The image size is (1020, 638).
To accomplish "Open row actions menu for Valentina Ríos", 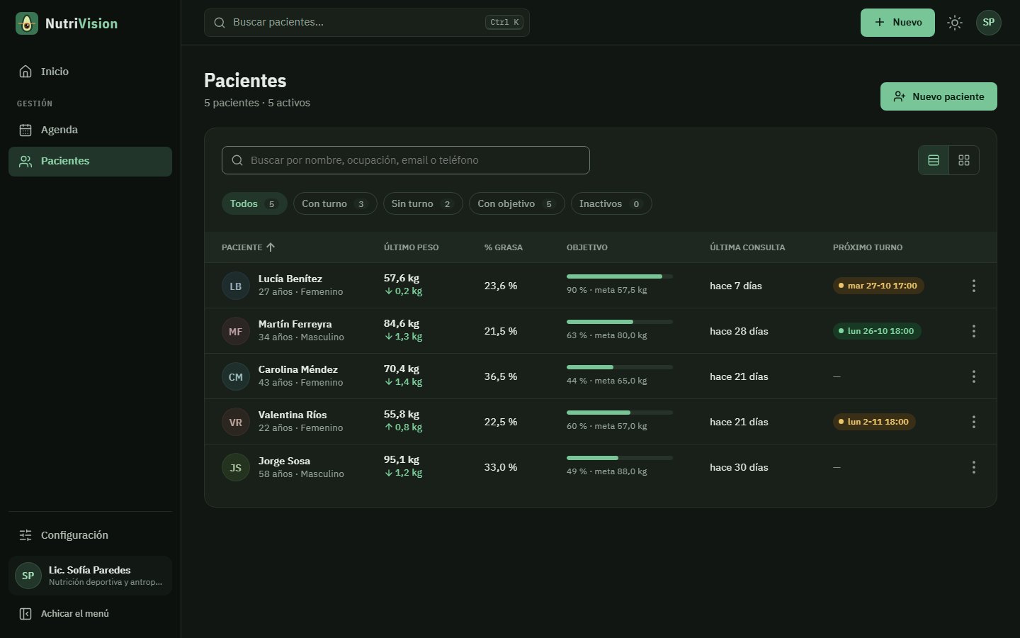I will [974, 422].
